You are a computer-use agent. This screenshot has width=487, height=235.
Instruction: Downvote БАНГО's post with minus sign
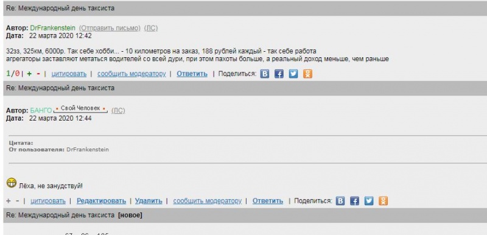[18, 201]
